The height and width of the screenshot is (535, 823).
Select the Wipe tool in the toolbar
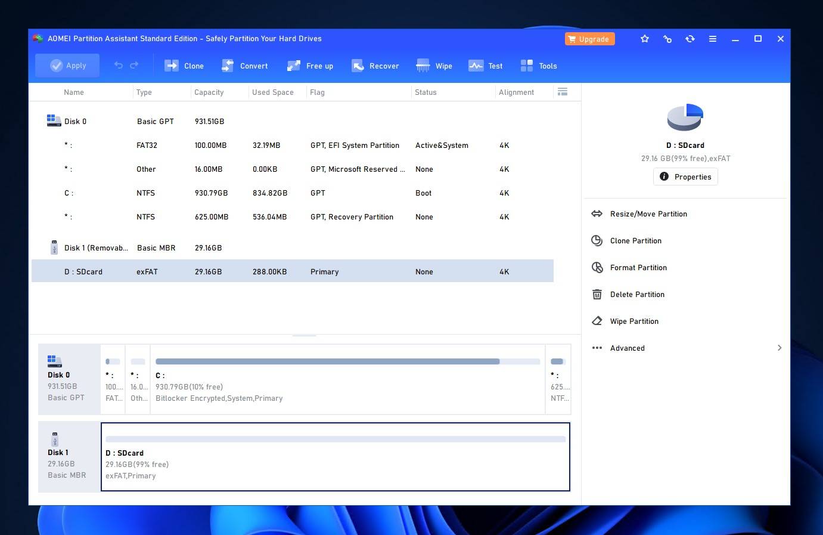coord(434,66)
